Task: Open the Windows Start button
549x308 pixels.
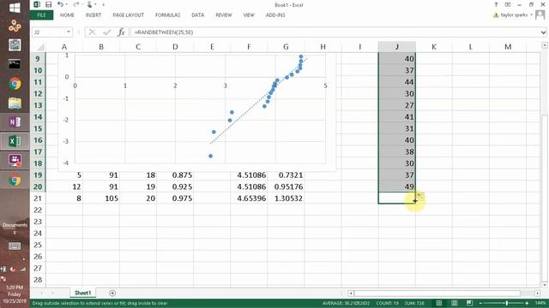Action: [x=15, y=8]
